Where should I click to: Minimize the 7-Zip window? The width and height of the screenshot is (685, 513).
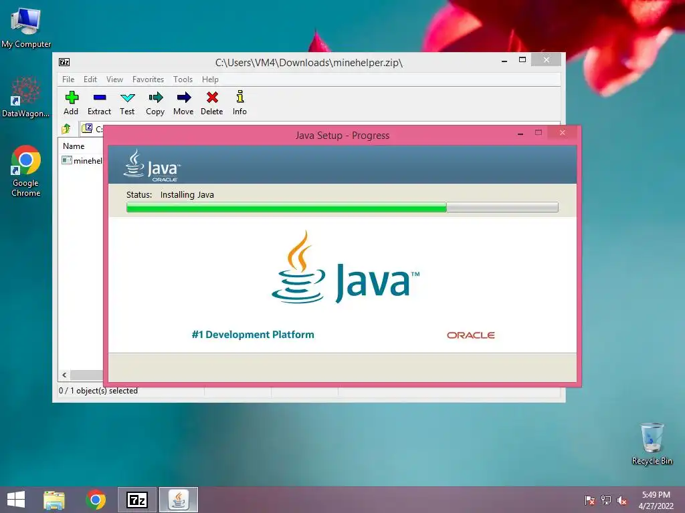pos(504,61)
